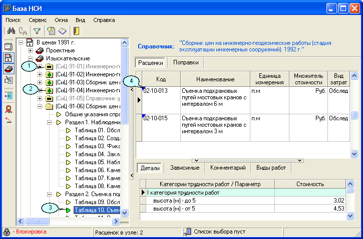This screenshot has height=239, width=363.
Task: Toggle the blue column-arrows sidebar button
Action: [x=8, y=95]
